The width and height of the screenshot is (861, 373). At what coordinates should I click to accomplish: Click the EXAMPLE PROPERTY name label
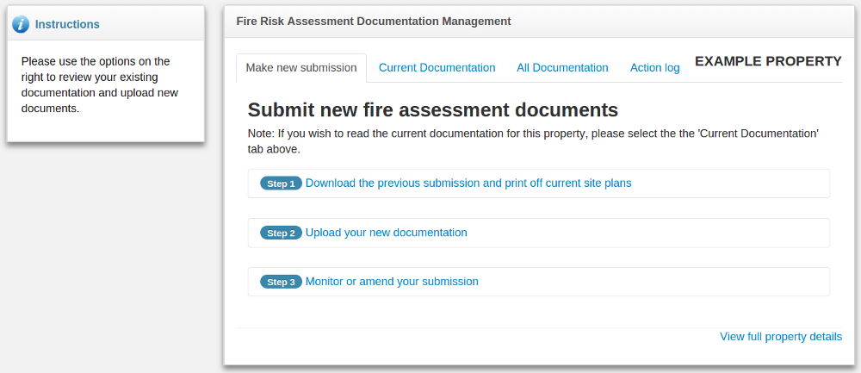pos(768,61)
